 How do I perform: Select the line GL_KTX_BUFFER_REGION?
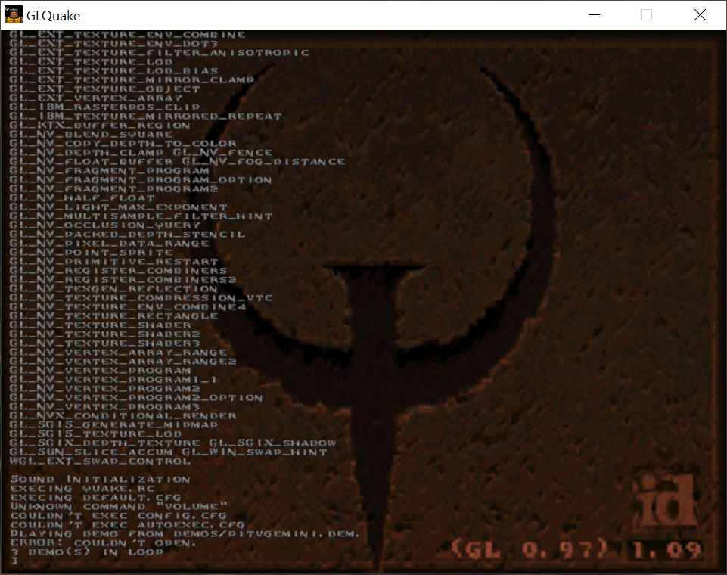coord(100,125)
